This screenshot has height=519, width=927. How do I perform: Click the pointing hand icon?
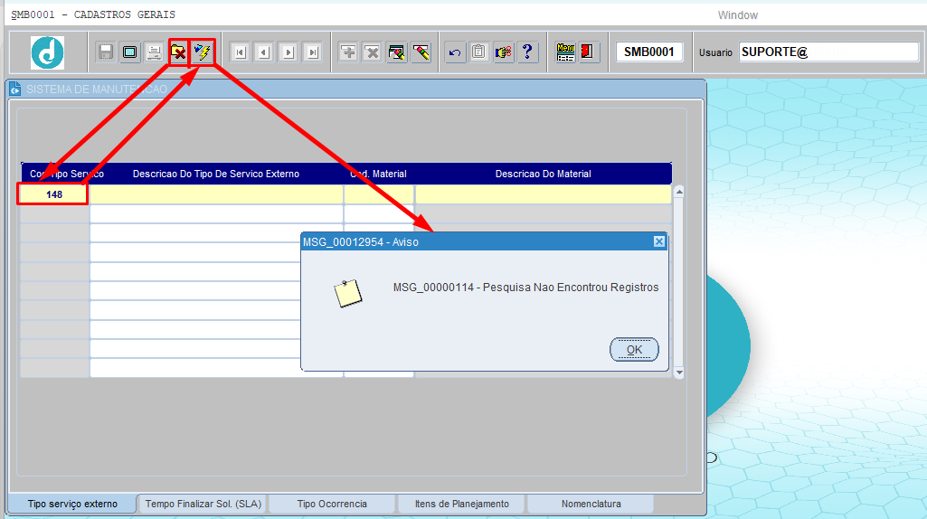click(x=503, y=52)
